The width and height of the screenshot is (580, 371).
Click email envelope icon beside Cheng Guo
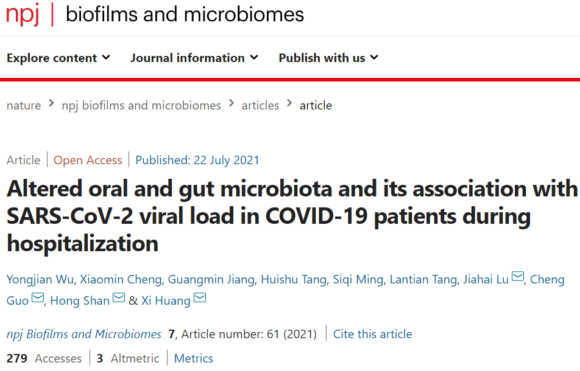(x=38, y=297)
